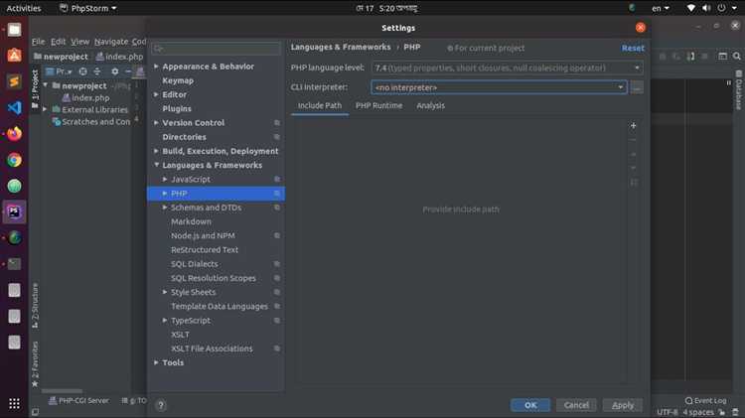The image size is (745, 418).
Task: Click the Cancel button
Action: (576, 405)
